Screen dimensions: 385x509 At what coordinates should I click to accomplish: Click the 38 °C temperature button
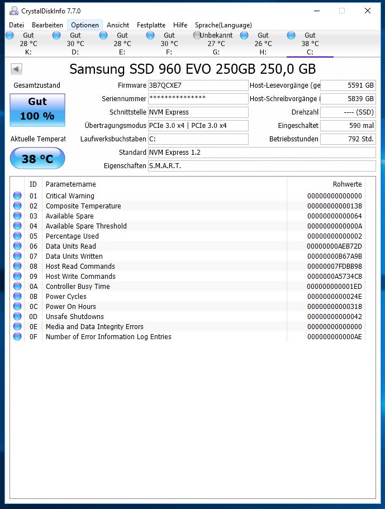click(37, 158)
